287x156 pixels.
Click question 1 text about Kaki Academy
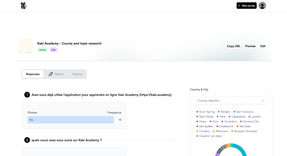(x=101, y=95)
